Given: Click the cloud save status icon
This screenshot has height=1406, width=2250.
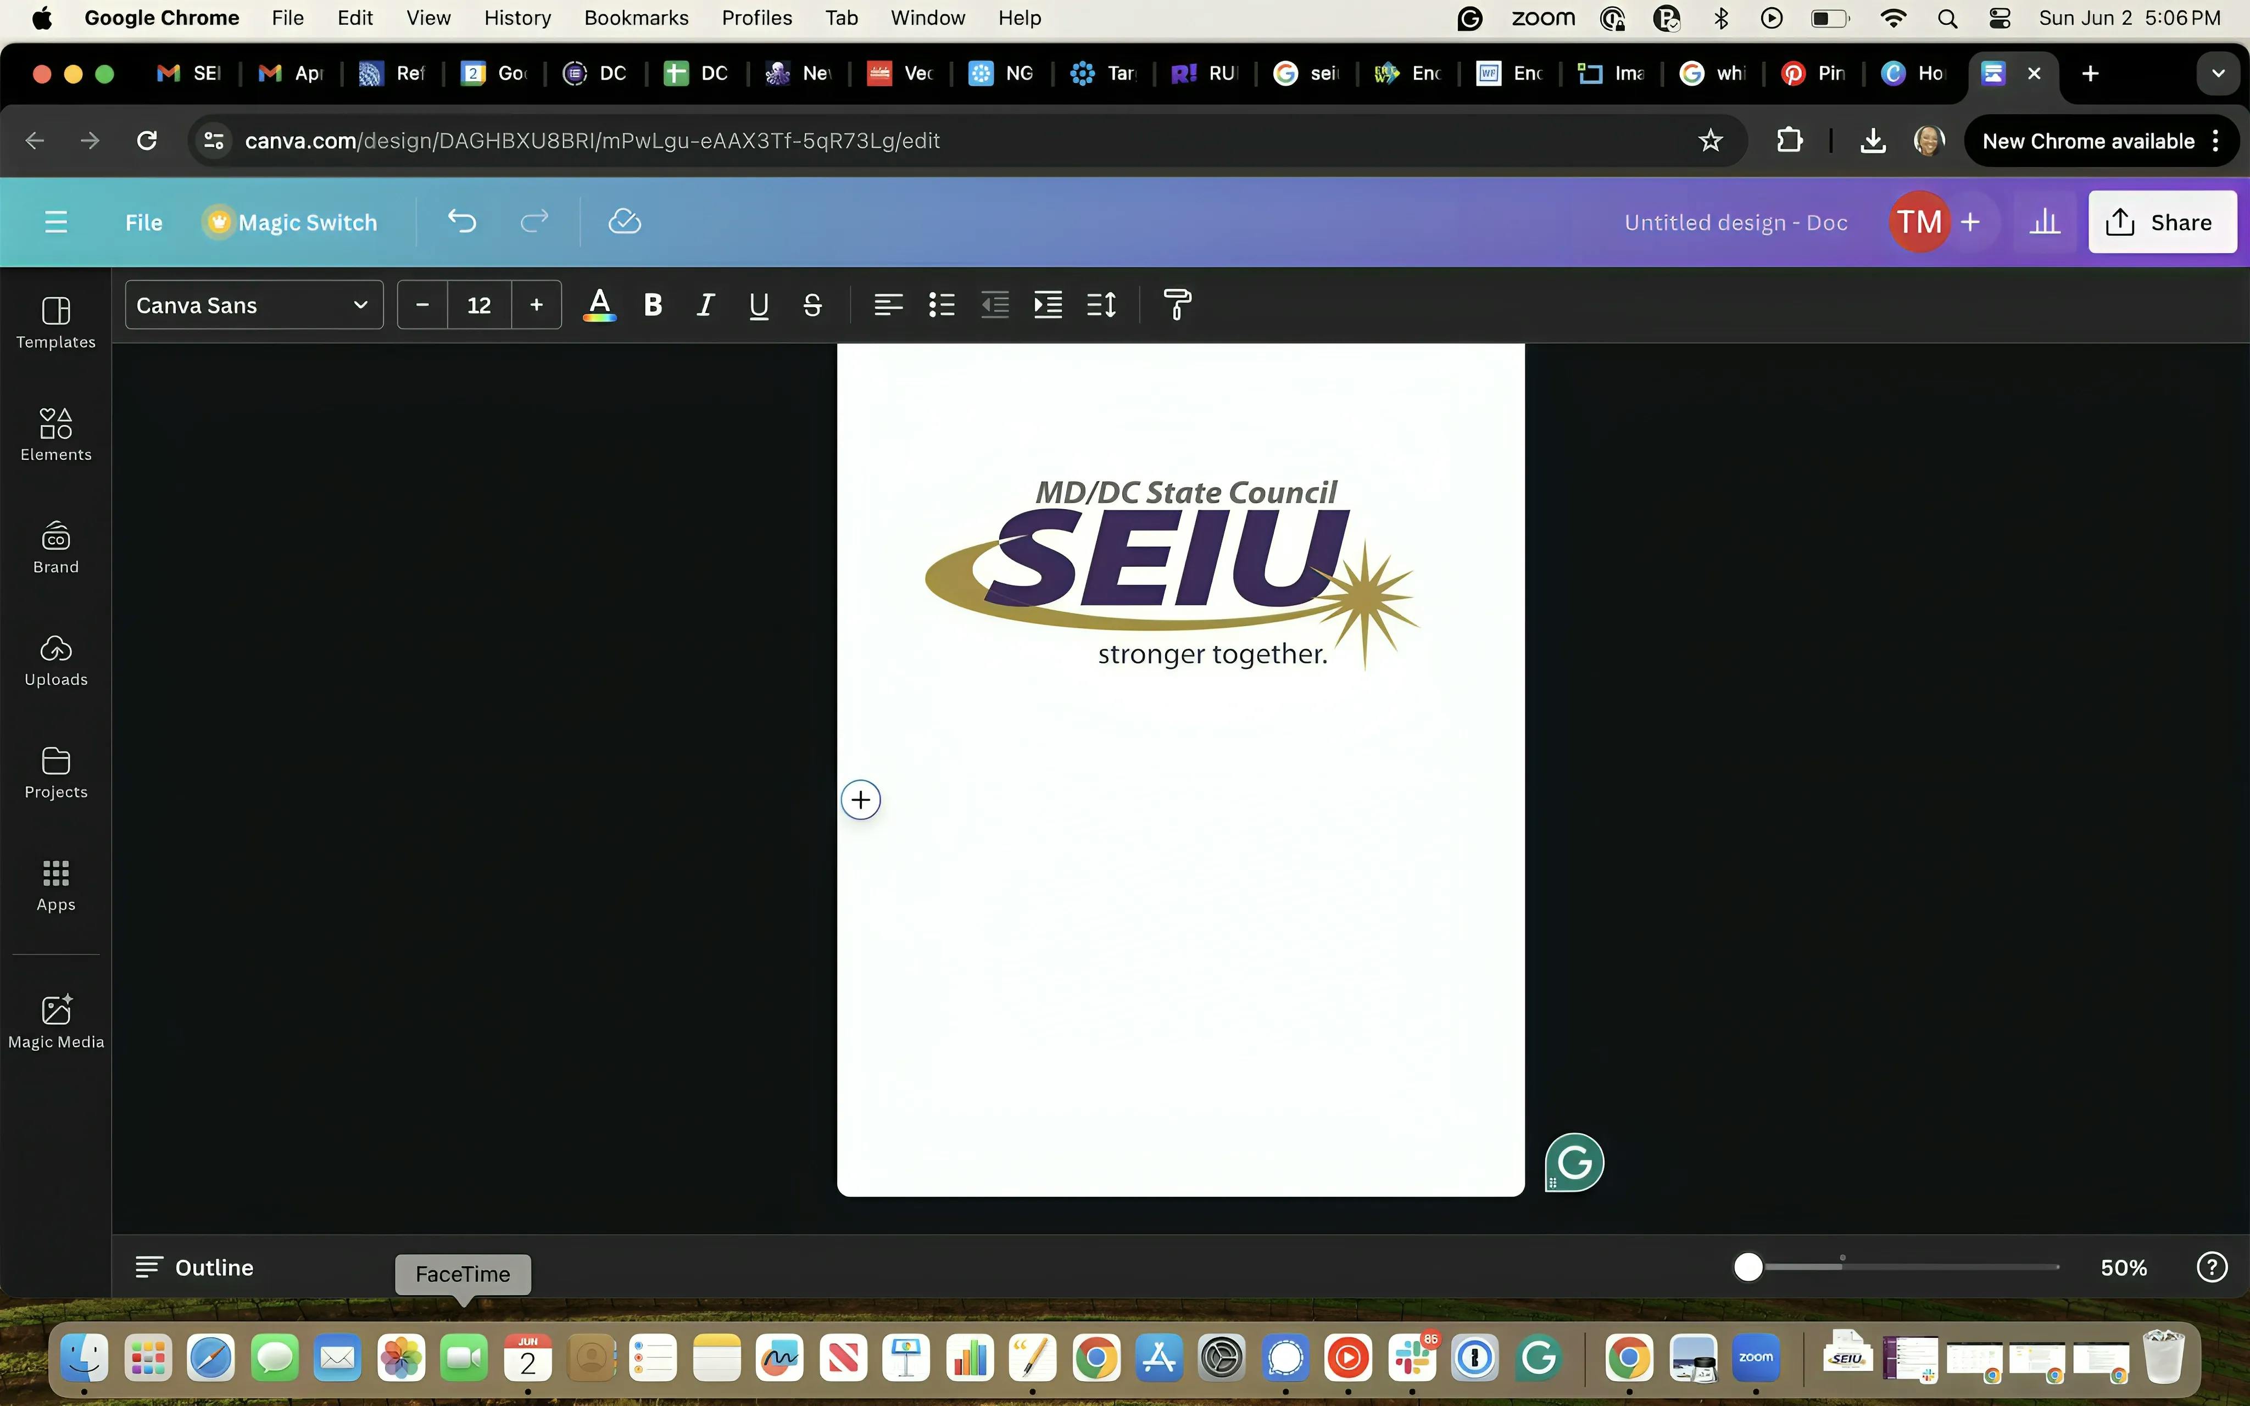Looking at the screenshot, I should point(624,221).
